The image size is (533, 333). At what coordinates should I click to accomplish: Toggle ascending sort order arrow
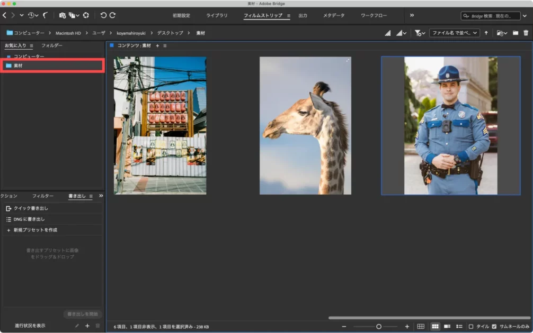coord(486,33)
